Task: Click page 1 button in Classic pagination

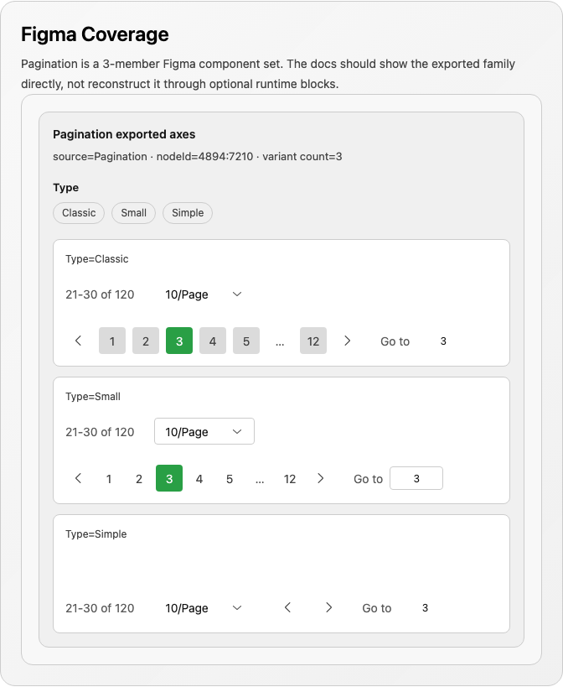Action: click(x=112, y=341)
